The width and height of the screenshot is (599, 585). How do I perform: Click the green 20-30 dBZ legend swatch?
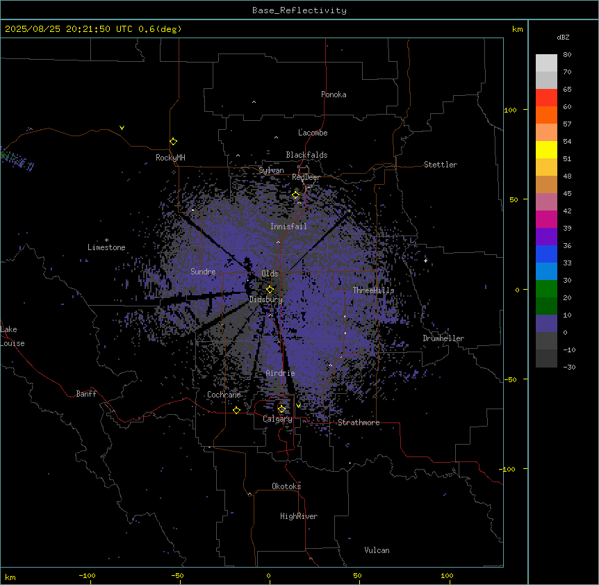546,289
